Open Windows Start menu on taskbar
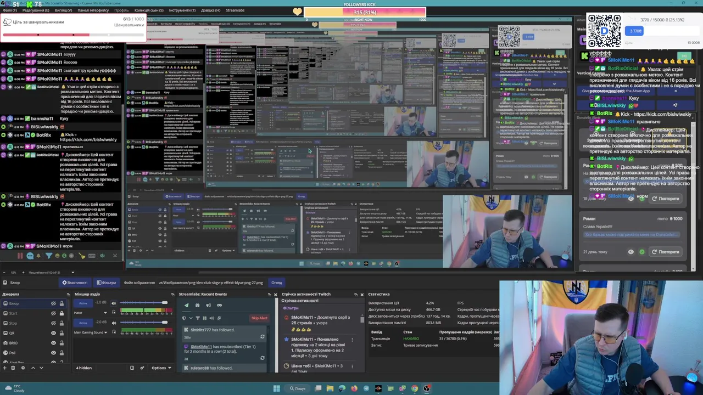This screenshot has width=703, height=395. (x=276, y=388)
